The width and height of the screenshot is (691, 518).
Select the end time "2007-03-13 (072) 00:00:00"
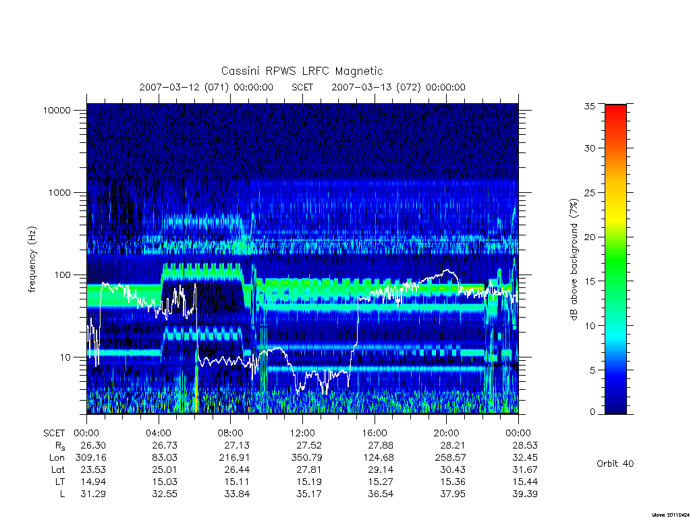398,87
